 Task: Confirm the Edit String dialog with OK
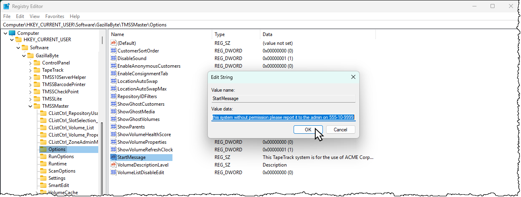click(308, 129)
